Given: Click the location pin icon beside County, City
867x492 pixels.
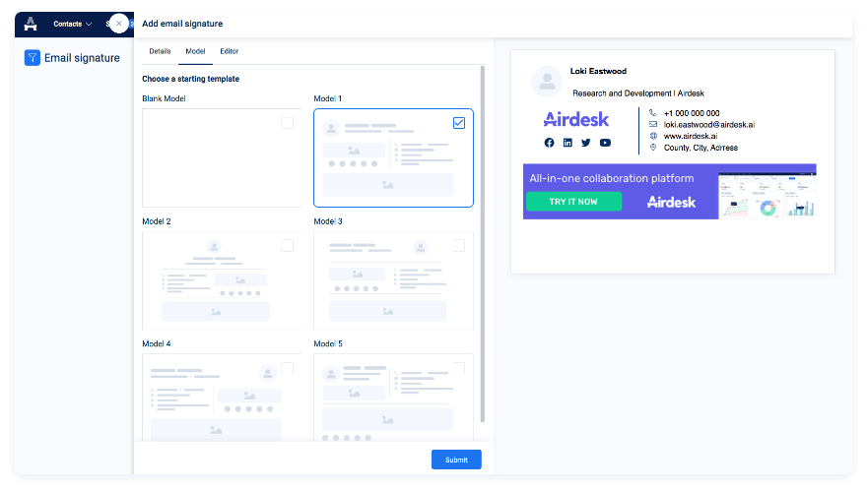Looking at the screenshot, I should click(x=653, y=148).
